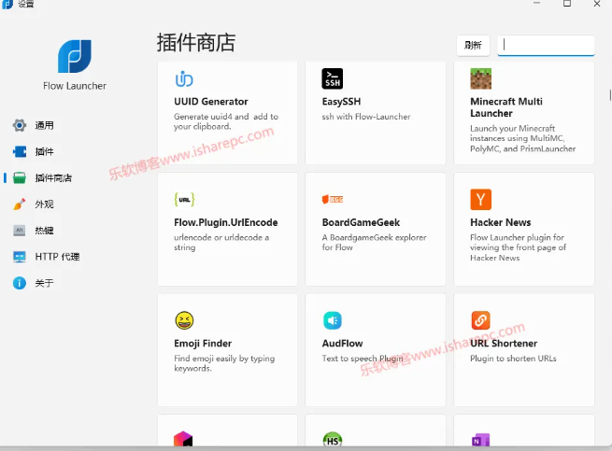Select the BoardGameGeek plugin title

(x=361, y=222)
